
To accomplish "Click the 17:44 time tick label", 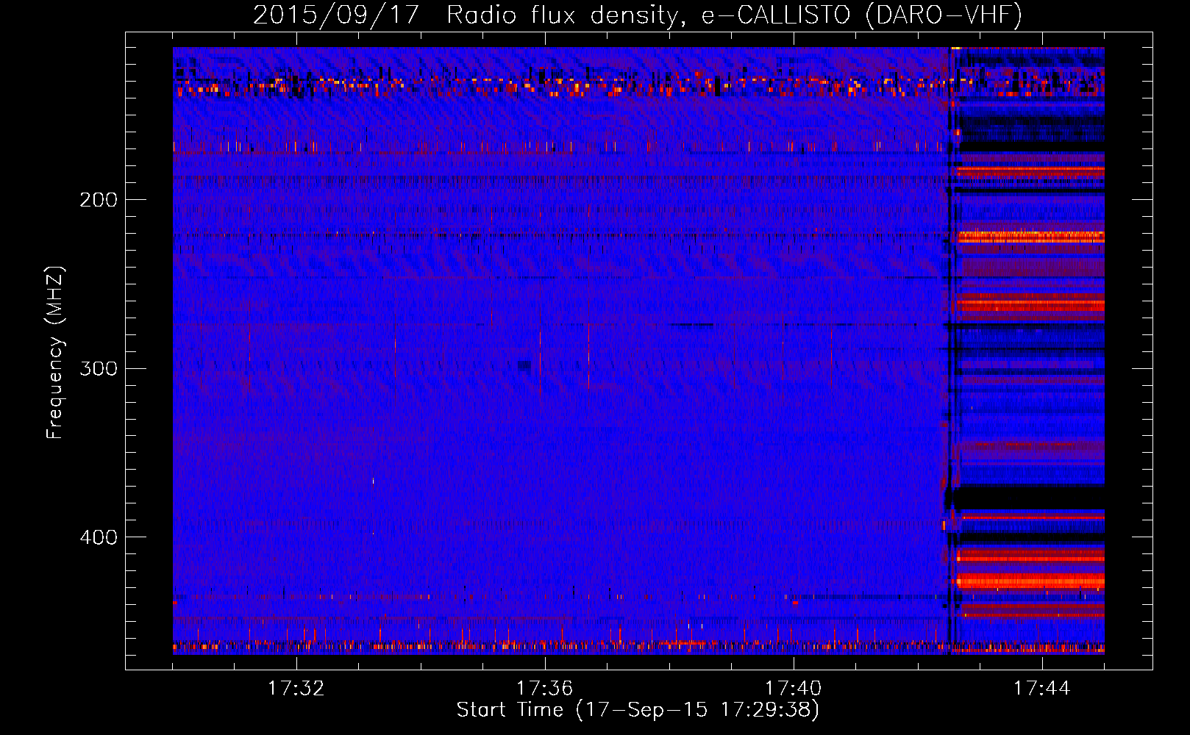I will coord(1042,689).
